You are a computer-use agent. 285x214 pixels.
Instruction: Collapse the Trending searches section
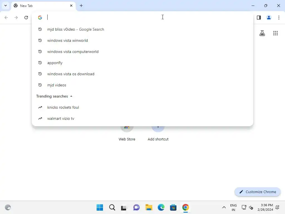(71, 96)
